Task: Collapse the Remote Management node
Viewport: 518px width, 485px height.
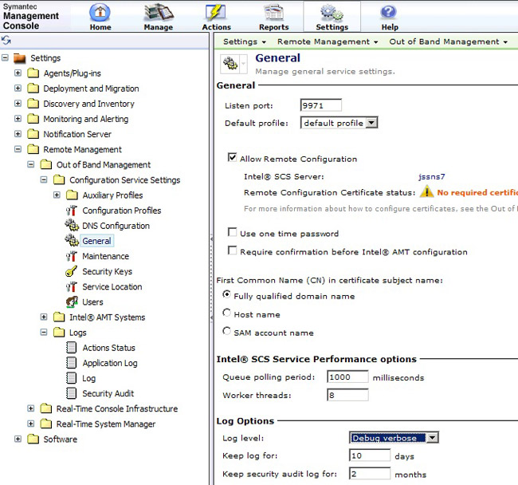Action: click(x=18, y=149)
